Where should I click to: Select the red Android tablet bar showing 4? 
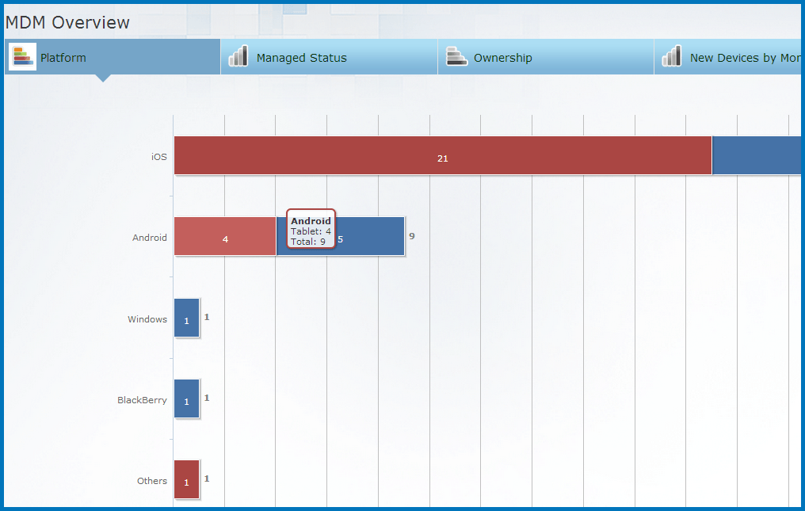point(225,236)
